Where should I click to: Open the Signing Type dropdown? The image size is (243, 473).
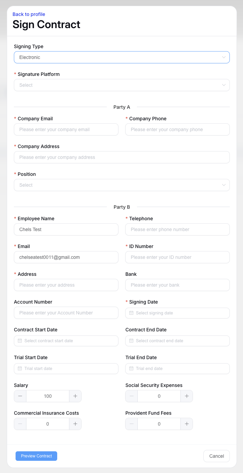click(122, 57)
